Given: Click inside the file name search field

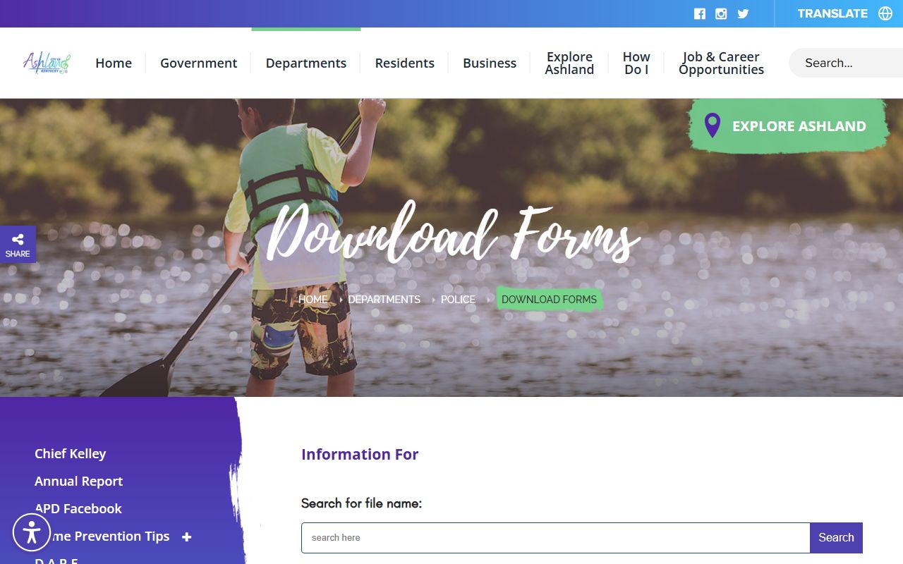Looking at the screenshot, I should click(x=555, y=538).
